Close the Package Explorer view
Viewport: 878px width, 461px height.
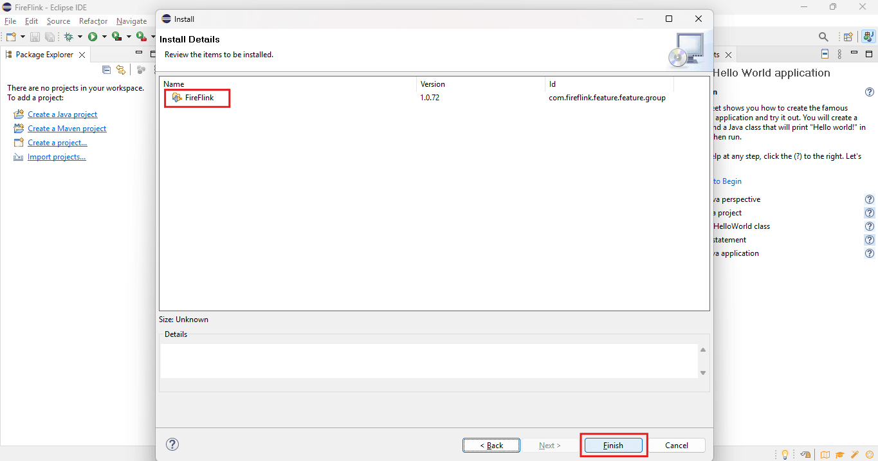(82, 55)
